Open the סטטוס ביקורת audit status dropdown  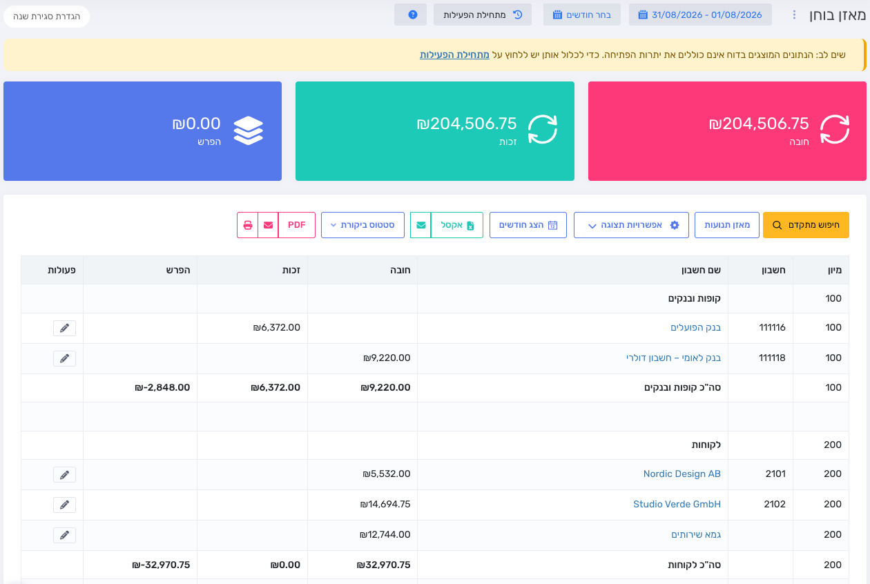(x=362, y=225)
